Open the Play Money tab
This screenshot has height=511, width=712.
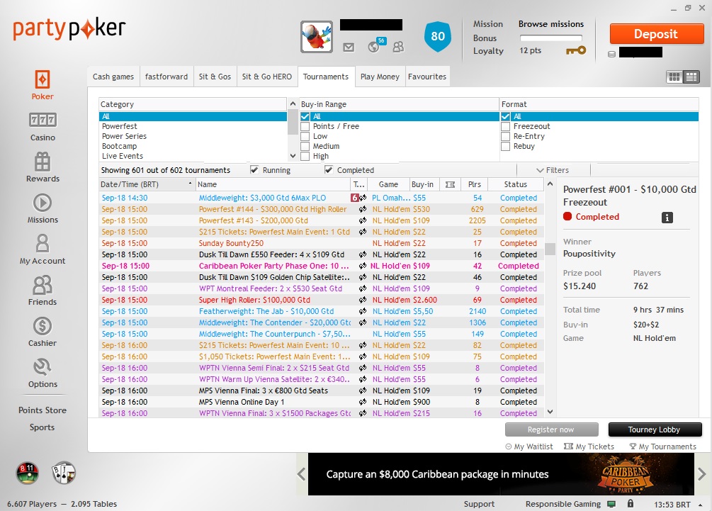[380, 77]
